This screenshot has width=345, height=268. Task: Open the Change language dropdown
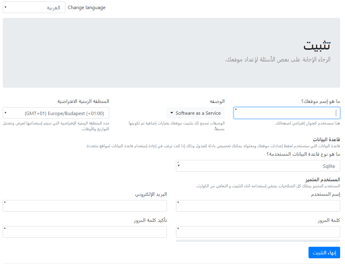pos(34,7)
